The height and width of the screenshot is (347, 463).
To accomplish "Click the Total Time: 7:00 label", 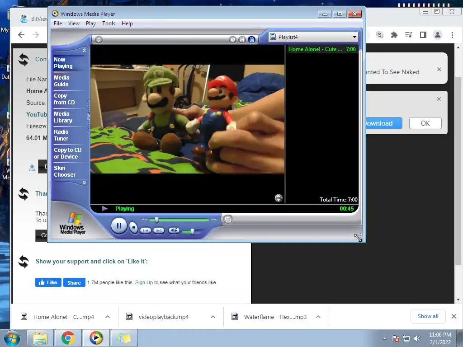I will [x=338, y=199].
